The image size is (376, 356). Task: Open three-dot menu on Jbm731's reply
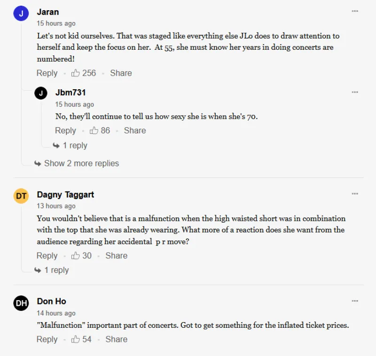click(x=355, y=92)
